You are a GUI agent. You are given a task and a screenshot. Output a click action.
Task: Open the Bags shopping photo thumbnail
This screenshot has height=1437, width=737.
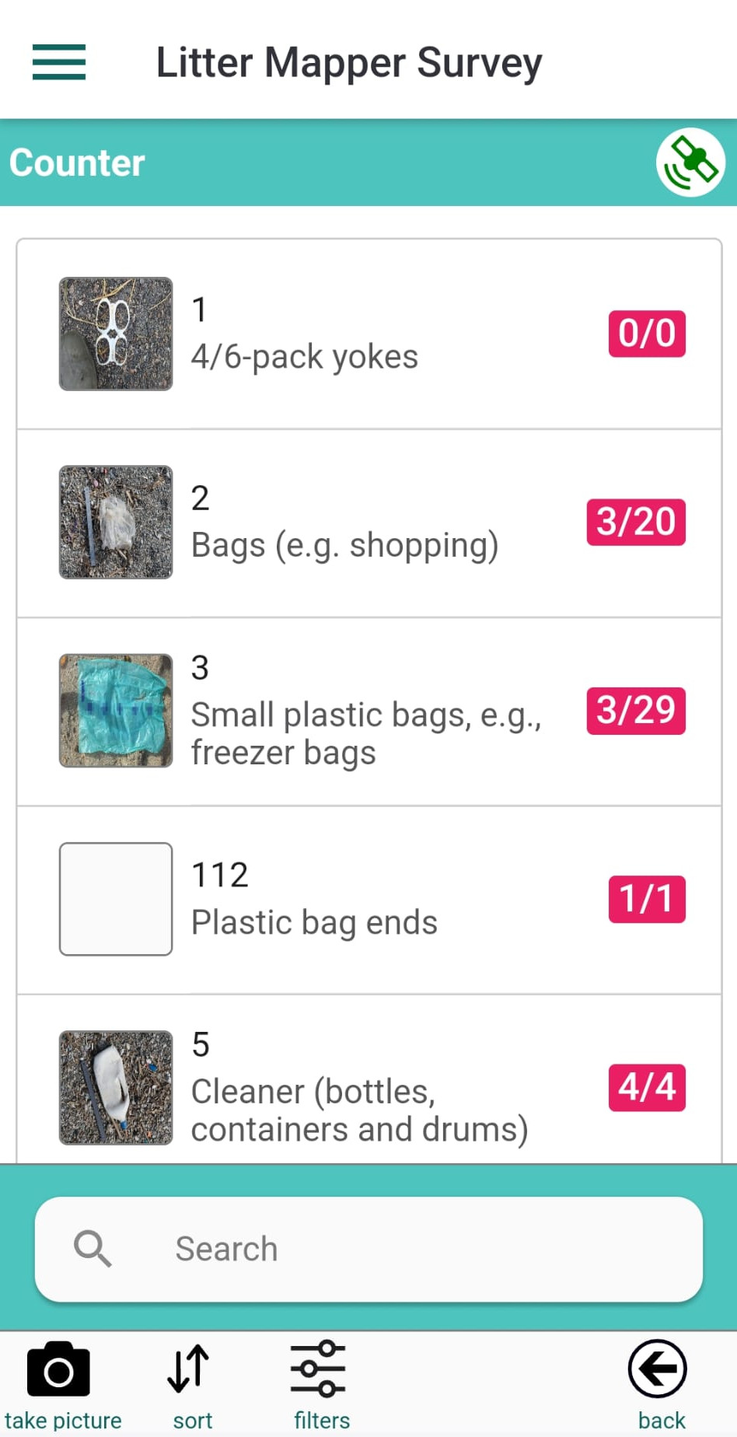coord(116,523)
